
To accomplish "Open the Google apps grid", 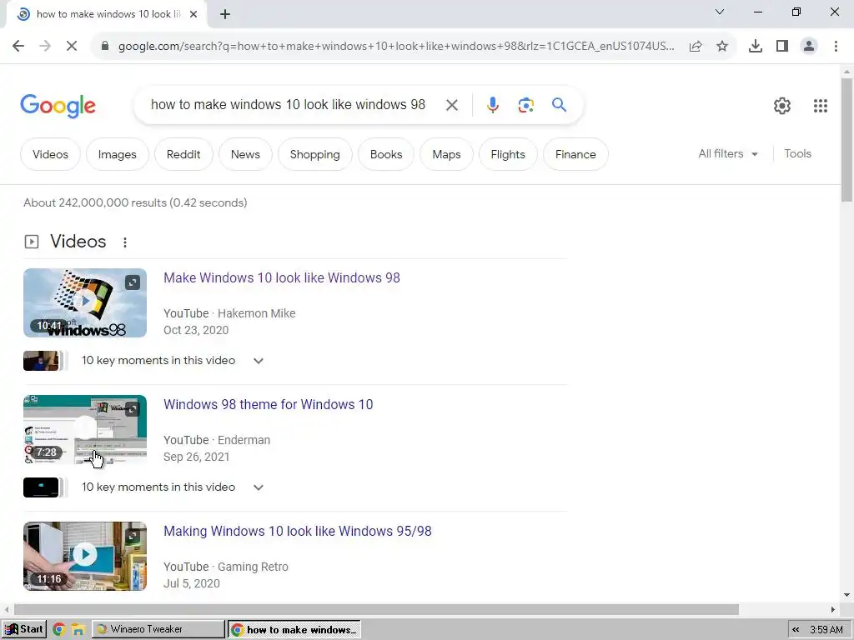I will click(821, 106).
